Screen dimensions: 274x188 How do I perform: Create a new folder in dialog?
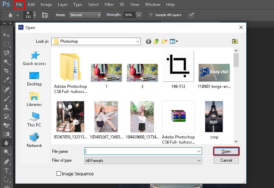164,41
